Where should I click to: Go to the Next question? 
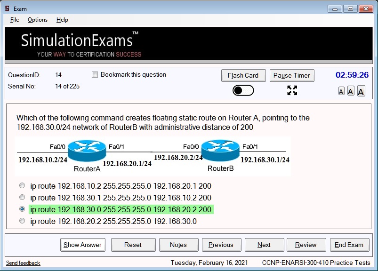264,245
